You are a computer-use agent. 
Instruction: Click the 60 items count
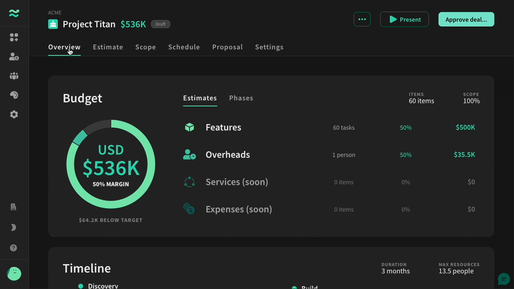(x=422, y=101)
